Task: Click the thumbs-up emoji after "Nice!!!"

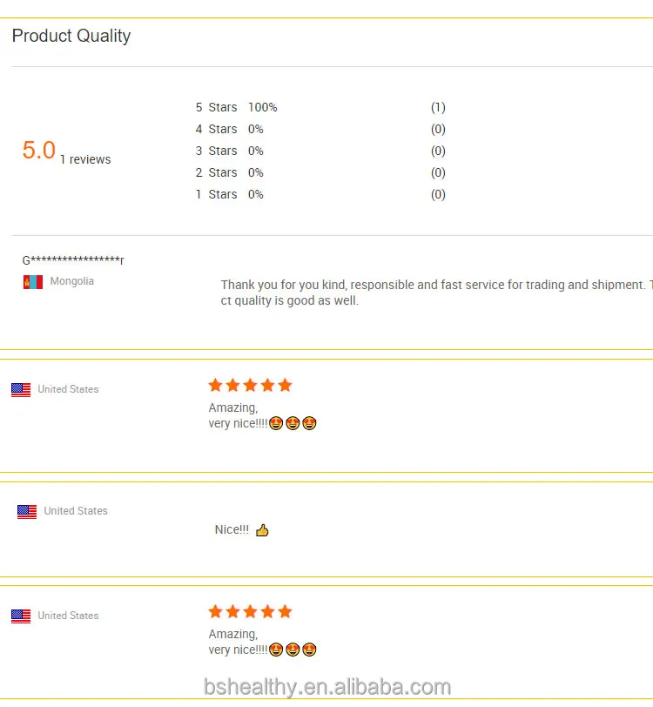Action: pyautogui.click(x=262, y=530)
